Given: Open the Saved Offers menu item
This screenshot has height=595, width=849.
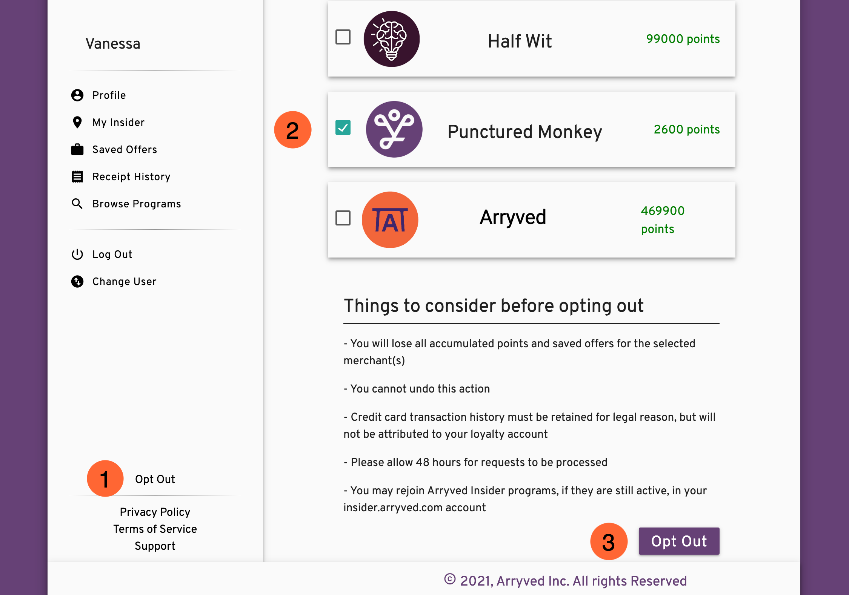Looking at the screenshot, I should pyautogui.click(x=125, y=149).
